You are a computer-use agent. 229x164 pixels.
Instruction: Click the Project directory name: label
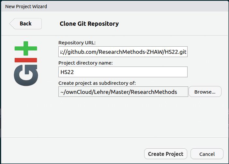(85, 63)
